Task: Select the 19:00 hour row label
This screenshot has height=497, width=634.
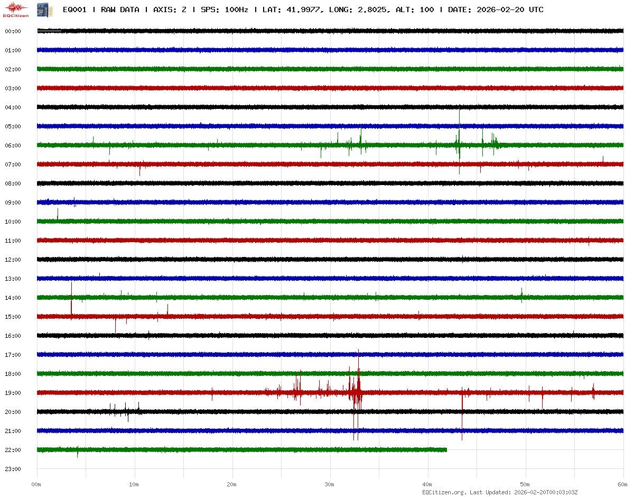Action: [13, 393]
